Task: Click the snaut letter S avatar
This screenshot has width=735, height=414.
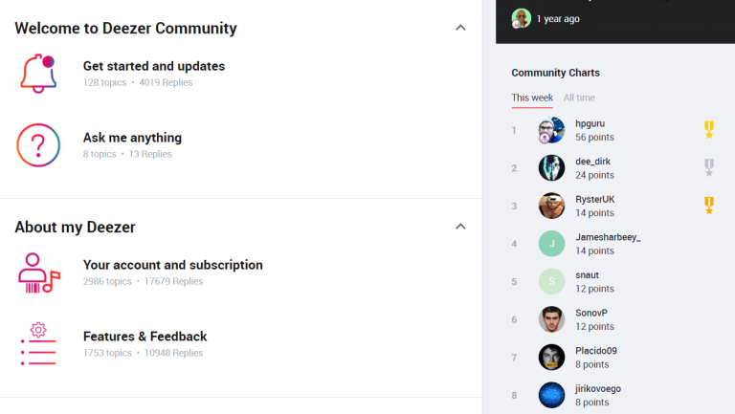Action: (551, 281)
